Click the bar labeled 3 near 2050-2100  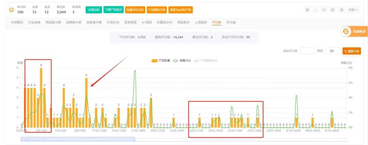pyautogui.click(x=151, y=113)
